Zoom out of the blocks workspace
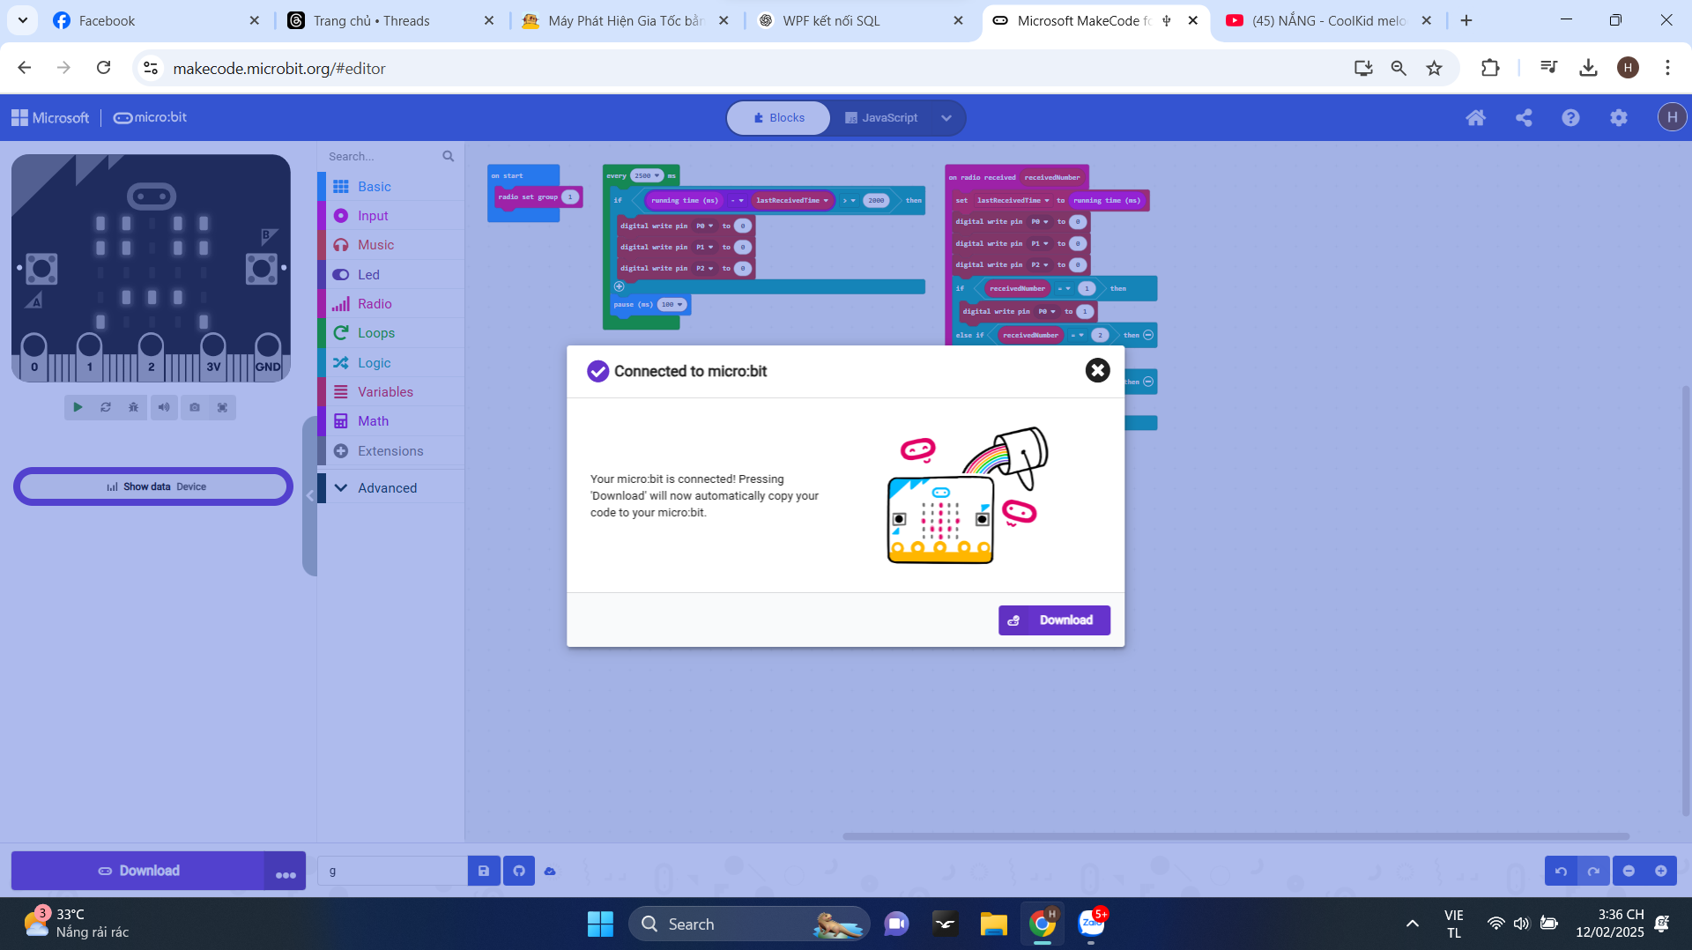Screen dimensions: 1692x950 (1629, 871)
